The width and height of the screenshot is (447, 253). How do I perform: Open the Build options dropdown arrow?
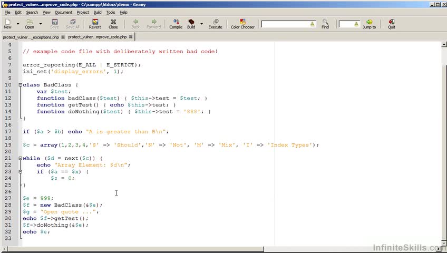(201, 24)
